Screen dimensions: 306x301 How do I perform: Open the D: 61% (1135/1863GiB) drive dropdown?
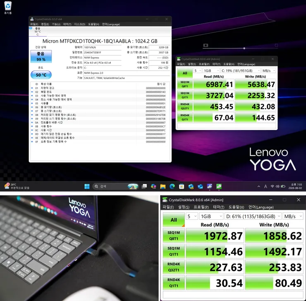pos(253,217)
